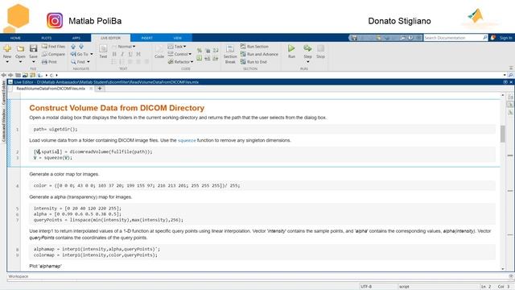Click Run and Advance
Viewport: 515px width, 290px height.
coord(259,54)
